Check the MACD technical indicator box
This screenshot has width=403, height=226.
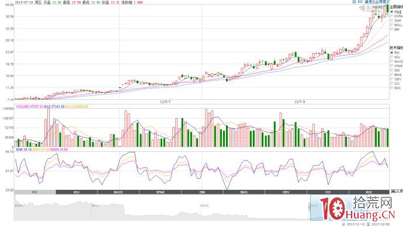pyautogui.click(x=392, y=61)
